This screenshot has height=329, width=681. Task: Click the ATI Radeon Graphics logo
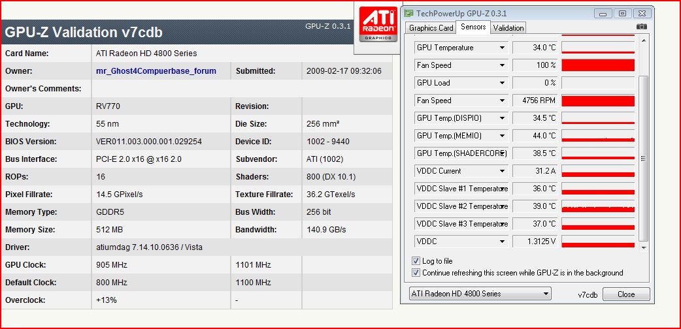click(x=380, y=25)
